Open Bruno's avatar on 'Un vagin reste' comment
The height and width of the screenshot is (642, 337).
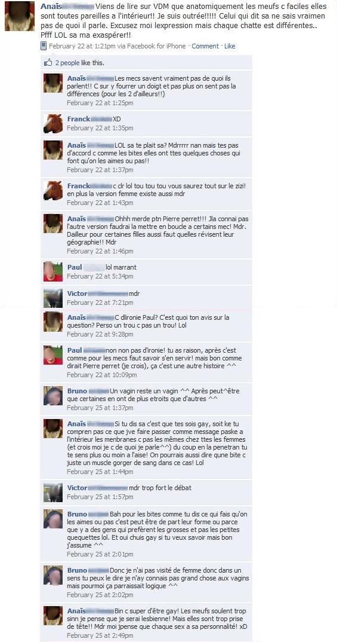pos(53,396)
